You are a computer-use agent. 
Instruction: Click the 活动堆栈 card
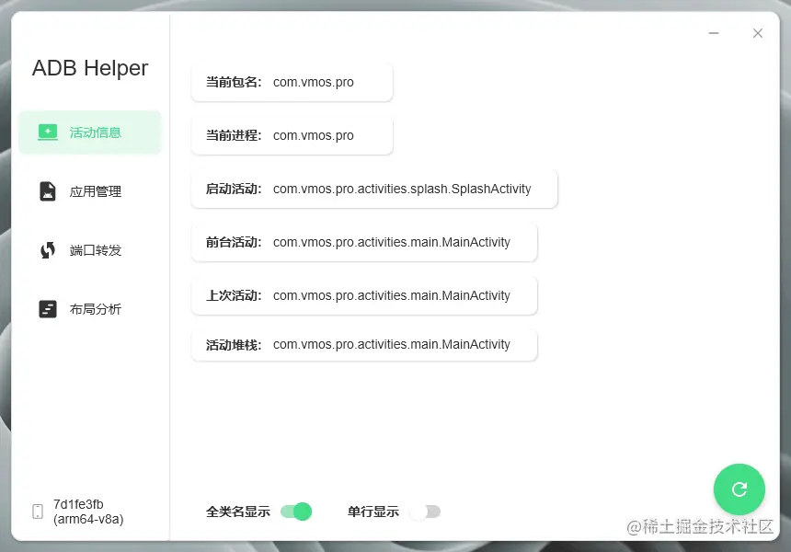click(x=364, y=344)
